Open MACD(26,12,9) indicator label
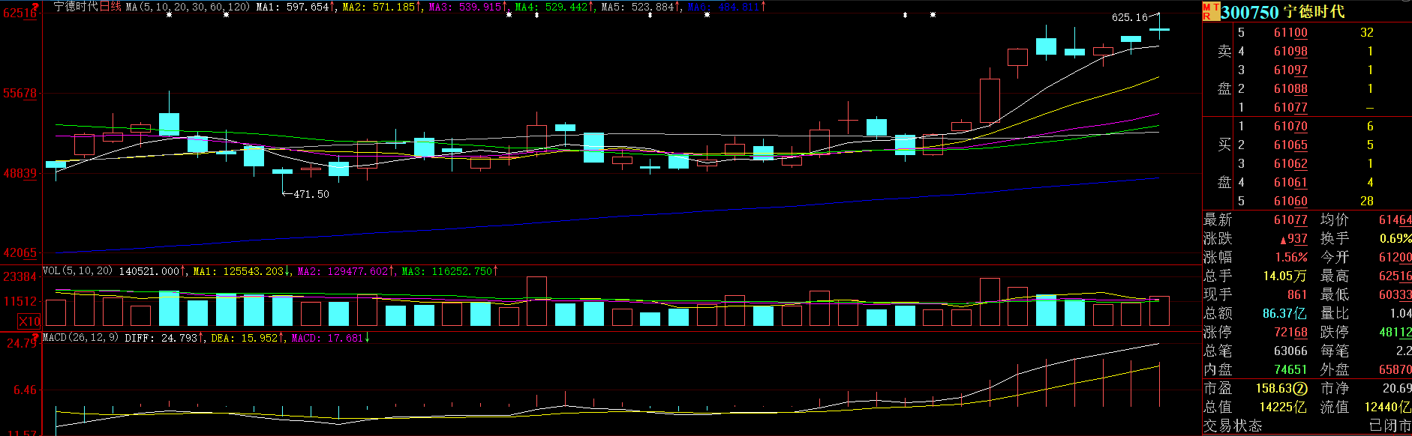1412x436 pixels. (x=80, y=338)
